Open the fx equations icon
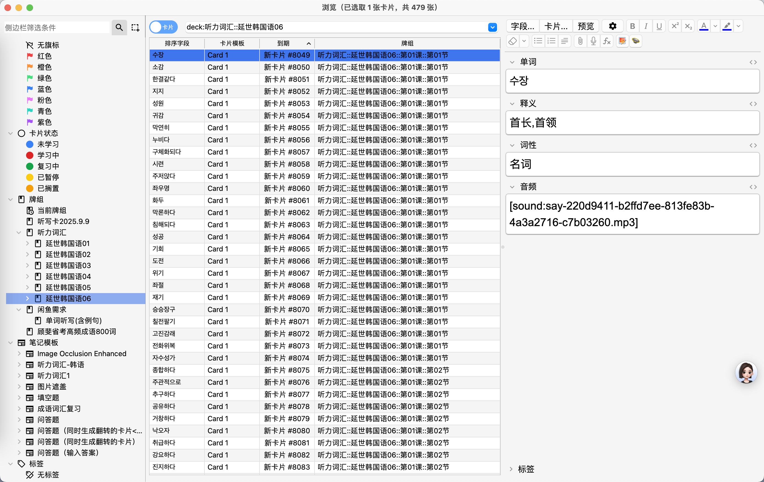The image size is (764, 482). click(x=607, y=41)
